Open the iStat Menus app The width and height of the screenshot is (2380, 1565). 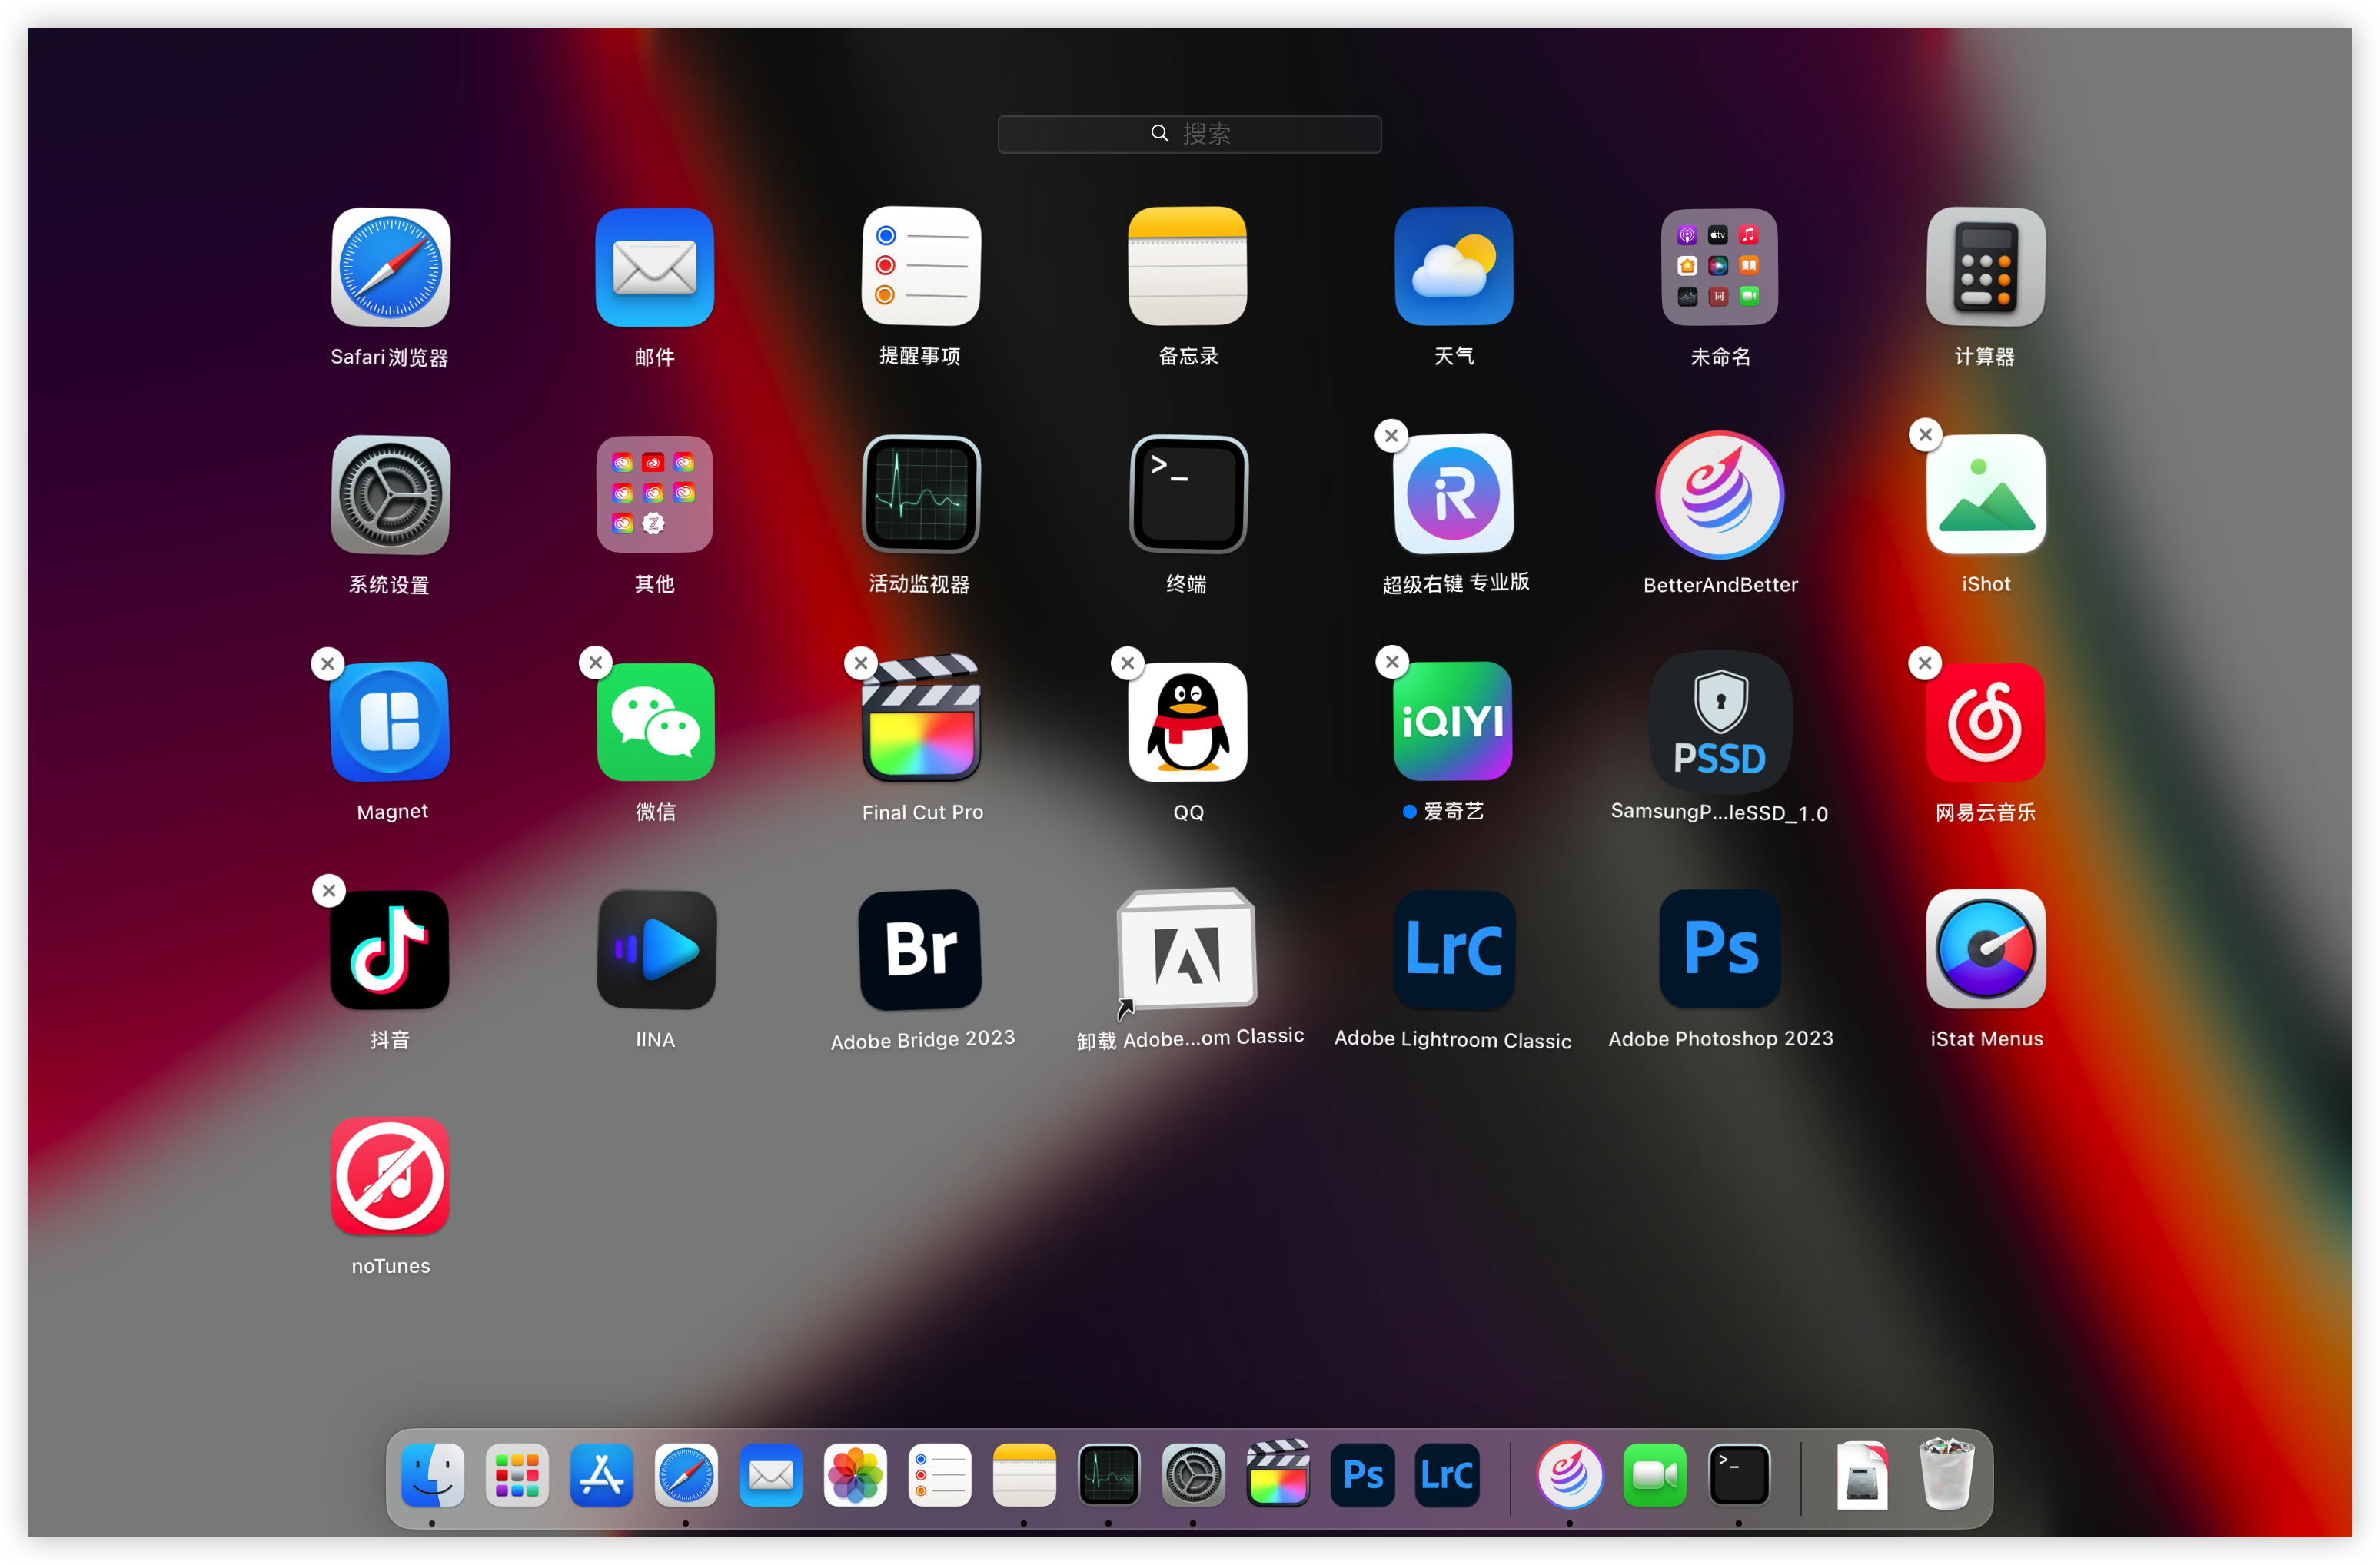(1985, 948)
